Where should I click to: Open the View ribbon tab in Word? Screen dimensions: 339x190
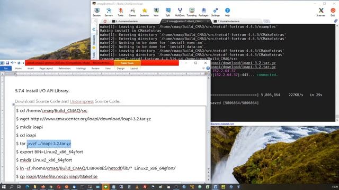[108, 68]
